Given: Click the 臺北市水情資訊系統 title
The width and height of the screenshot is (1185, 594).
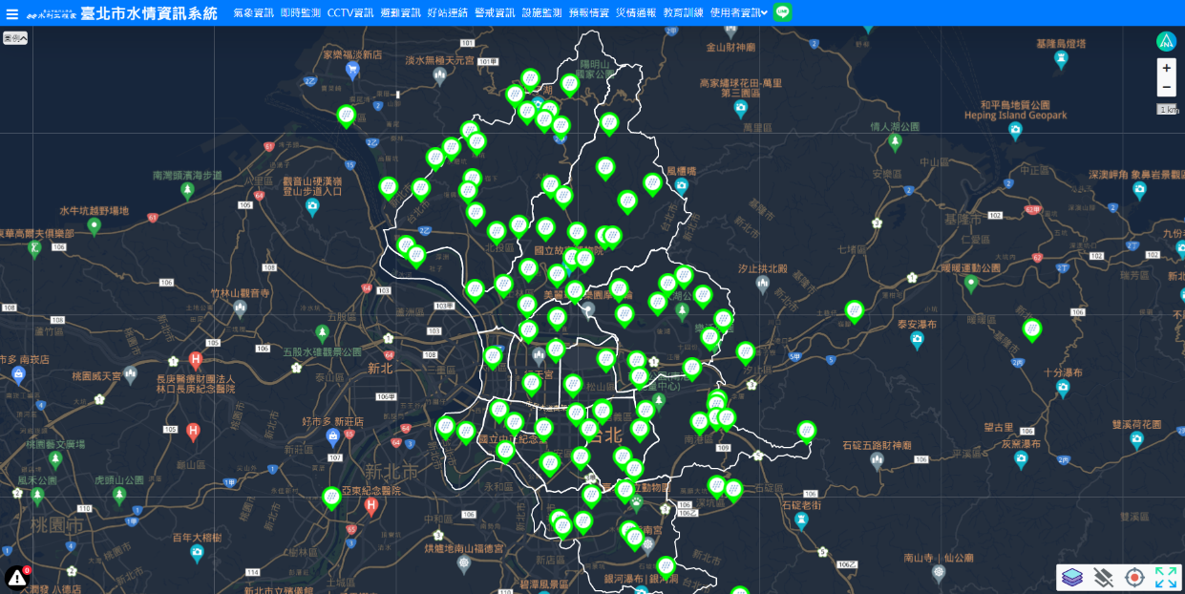Looking at the screenshot, I should (x=148, y=13).
